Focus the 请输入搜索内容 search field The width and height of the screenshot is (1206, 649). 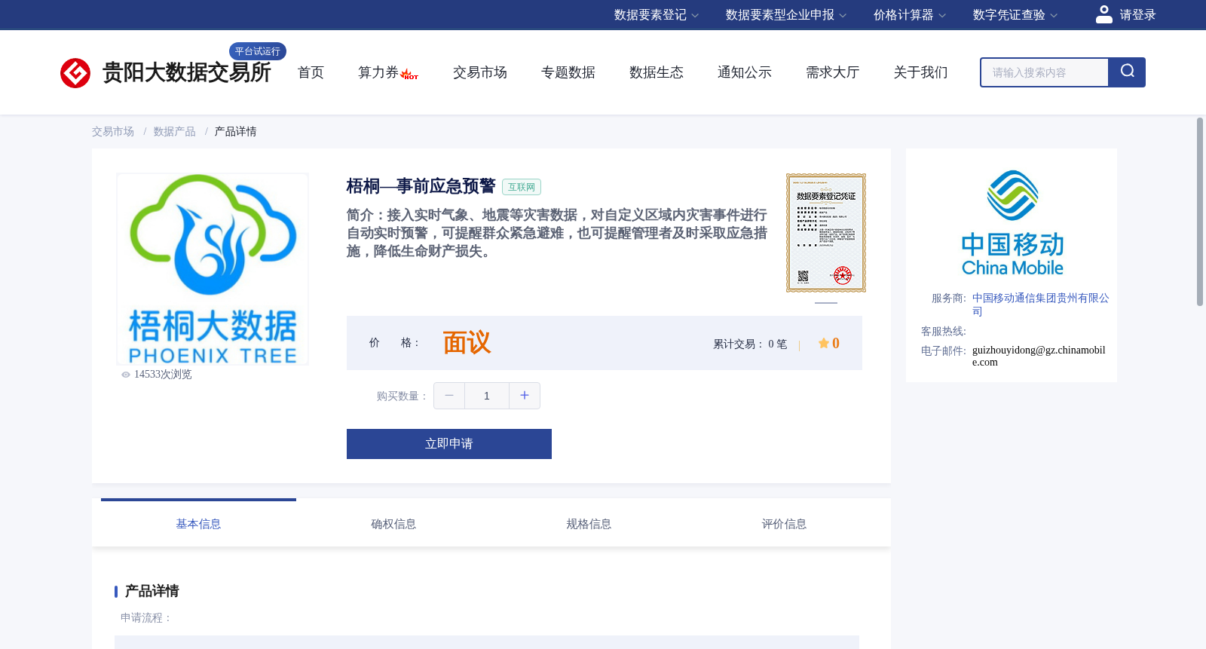1045,72
